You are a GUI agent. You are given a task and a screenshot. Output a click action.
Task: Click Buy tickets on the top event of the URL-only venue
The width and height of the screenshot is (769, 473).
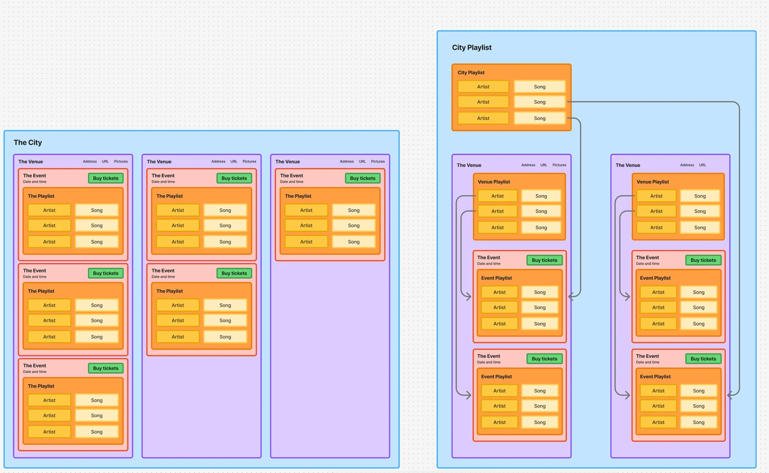(x=703, y=260)
